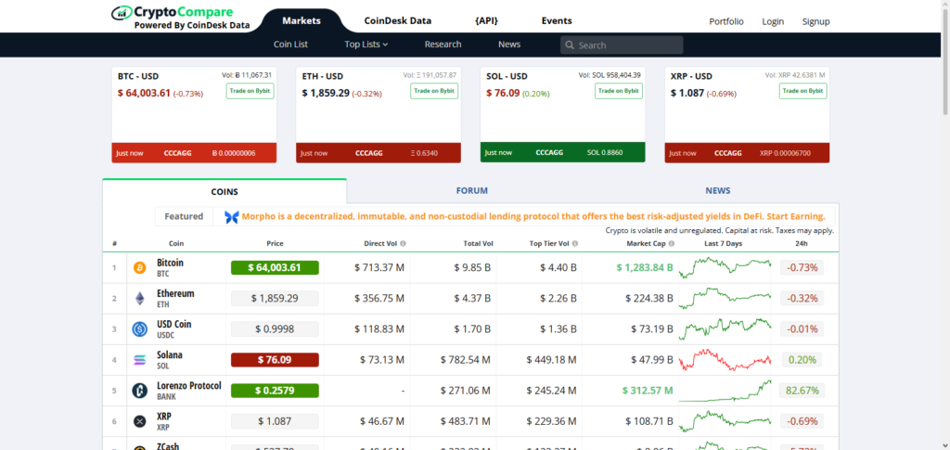Click the XRP - USD ticker title
Screen dimensions: 950x450
(691, 76)
